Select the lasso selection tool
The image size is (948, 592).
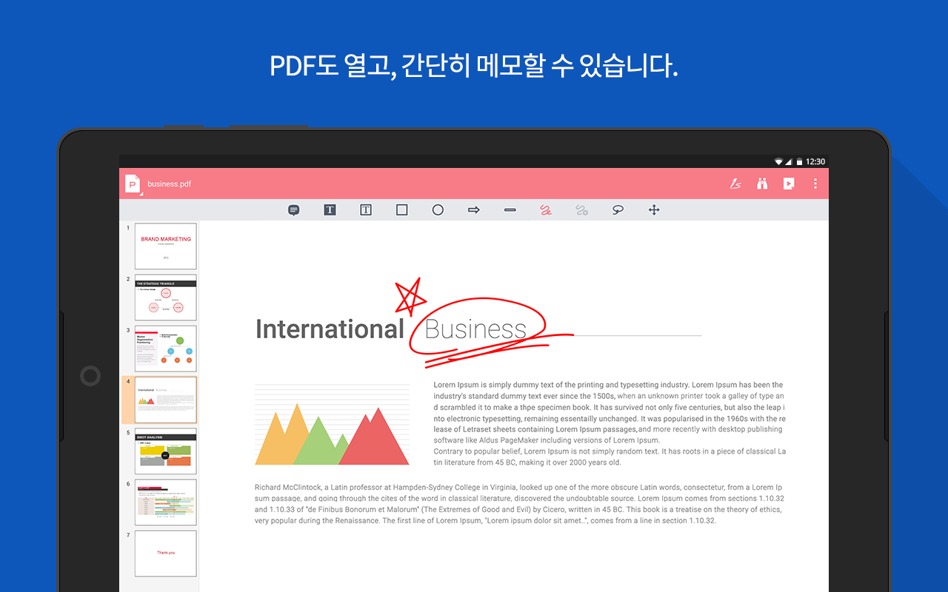click(618, 210)
